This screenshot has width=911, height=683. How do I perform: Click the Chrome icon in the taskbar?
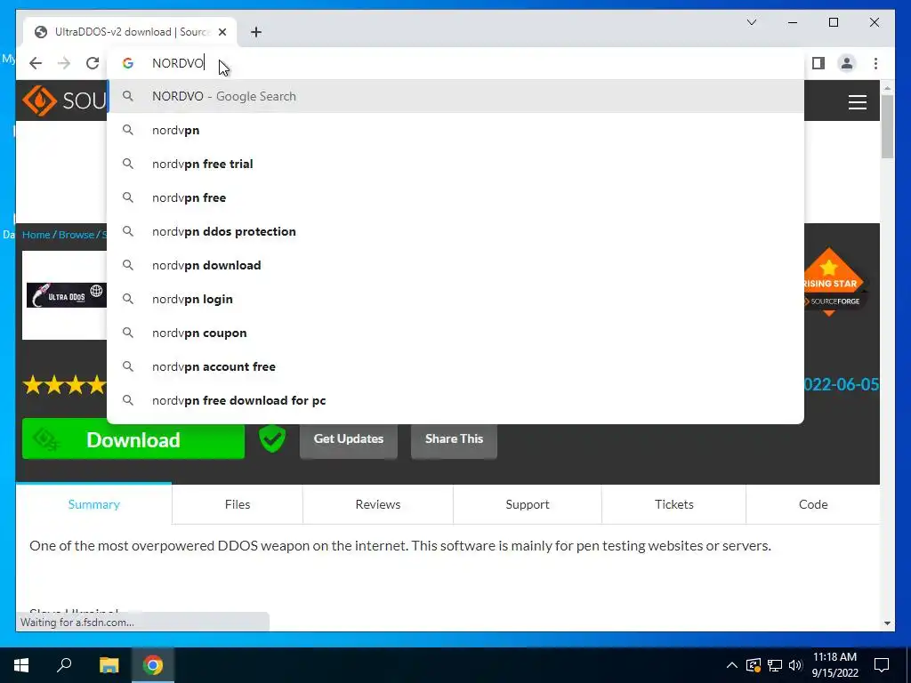pos(153,665)
